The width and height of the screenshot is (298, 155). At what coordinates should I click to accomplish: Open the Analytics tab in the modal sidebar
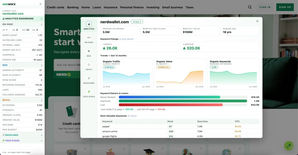pos(89,25)
